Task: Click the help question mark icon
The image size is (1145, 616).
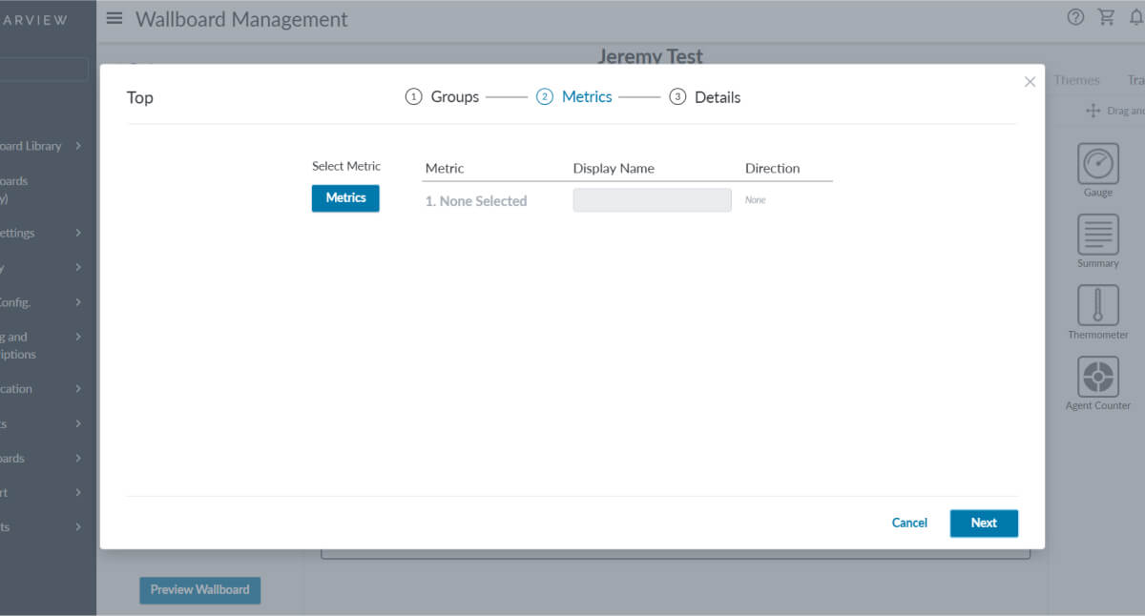Action: [x=1075, y=17]
